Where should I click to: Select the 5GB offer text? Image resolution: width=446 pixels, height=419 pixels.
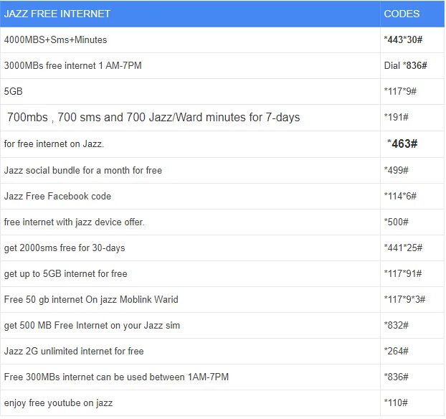[x=13, y=91]
